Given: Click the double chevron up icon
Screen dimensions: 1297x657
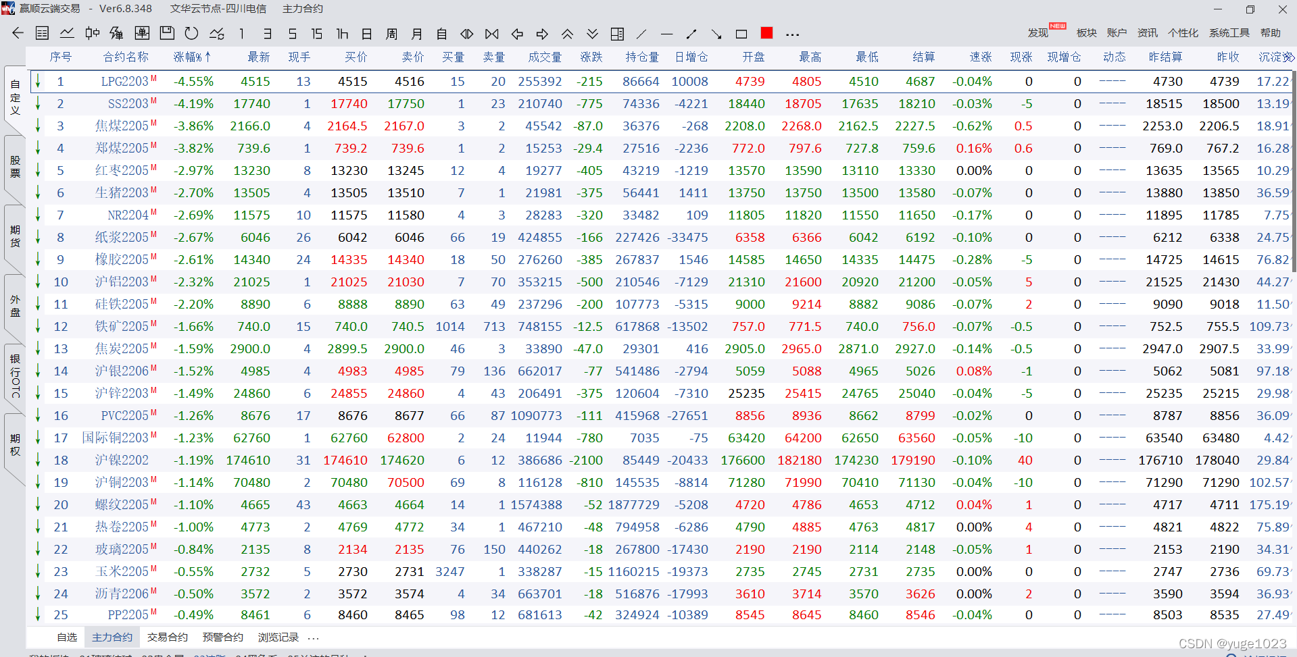Looking at the screenshot, I should [567, 33].
